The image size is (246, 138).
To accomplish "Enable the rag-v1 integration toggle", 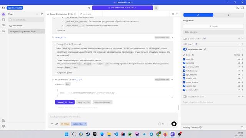I will [185, 44].
